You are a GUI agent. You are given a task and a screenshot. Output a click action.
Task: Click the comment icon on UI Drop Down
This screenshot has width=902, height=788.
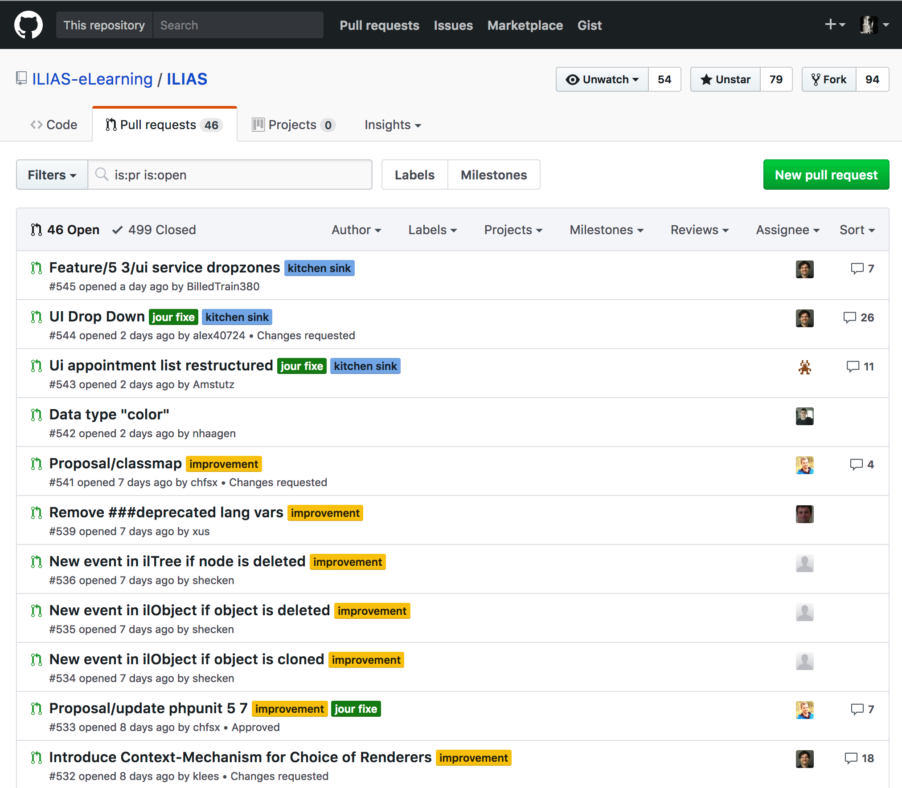point(849,317)
